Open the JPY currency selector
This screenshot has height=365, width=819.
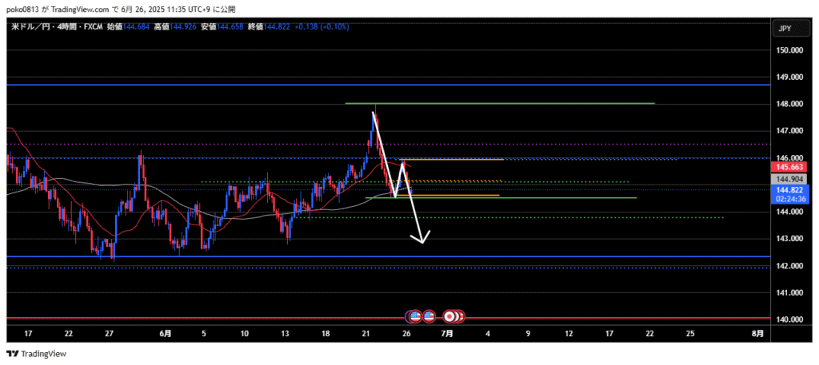pos(785,30)
